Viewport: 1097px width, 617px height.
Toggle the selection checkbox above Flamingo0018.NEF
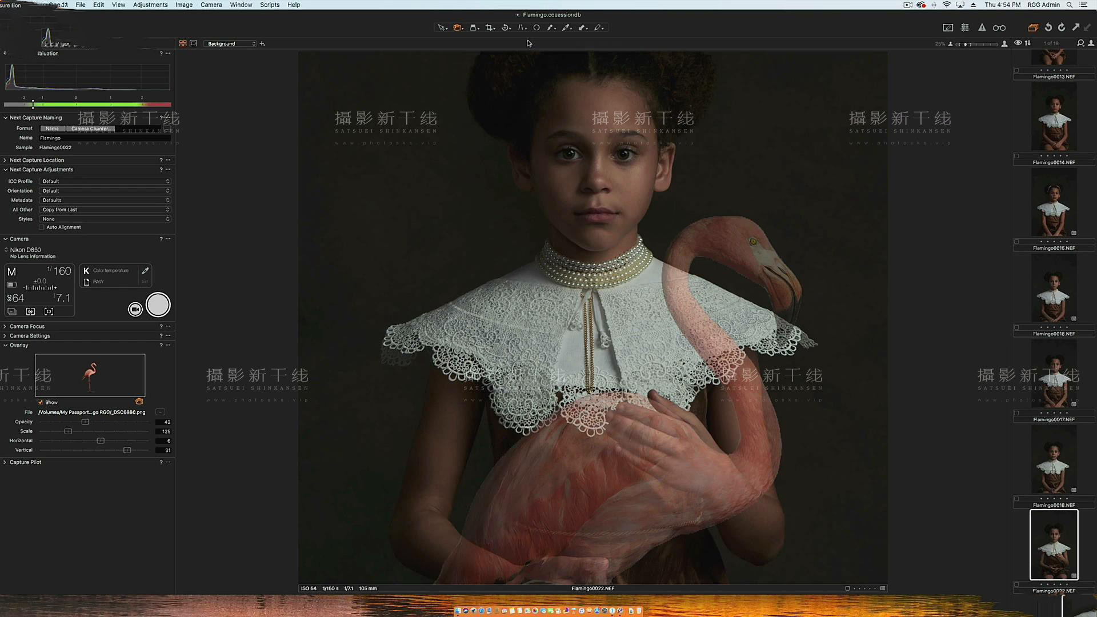[1016, 499]
